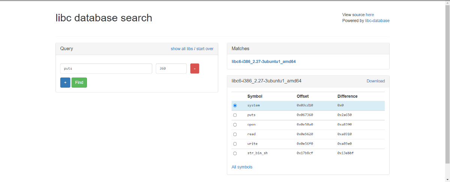Image resolution: width=450 pixels, height=182 pixels.
Task: Click the symbol name field containing puts
Action: click(106, 69)
